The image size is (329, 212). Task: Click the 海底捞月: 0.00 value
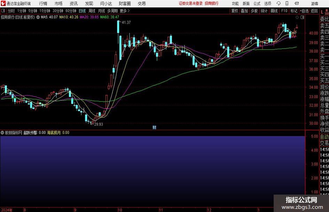point(58,133)
